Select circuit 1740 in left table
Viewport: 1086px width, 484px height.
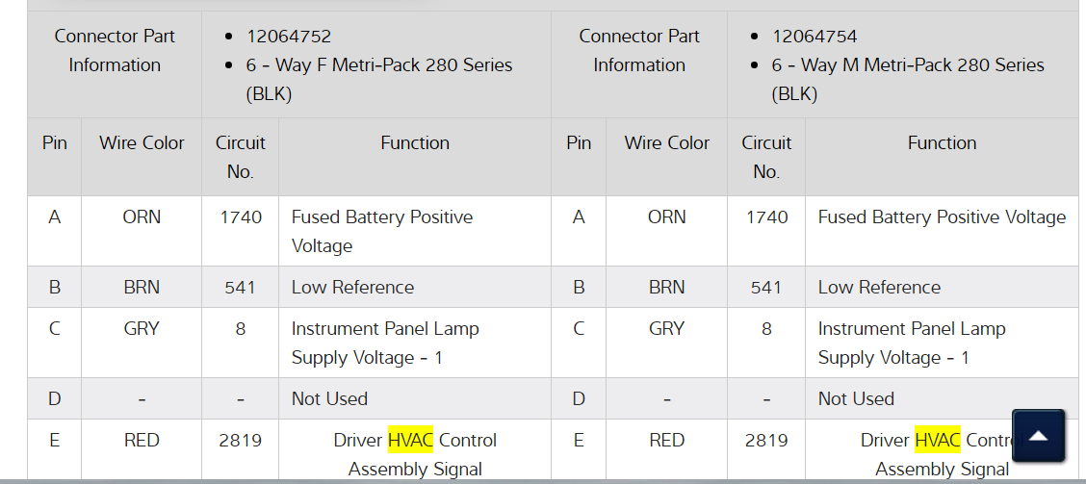point(241,217)
